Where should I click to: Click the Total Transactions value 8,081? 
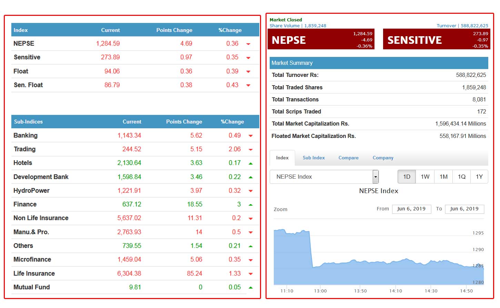(479, 99)
